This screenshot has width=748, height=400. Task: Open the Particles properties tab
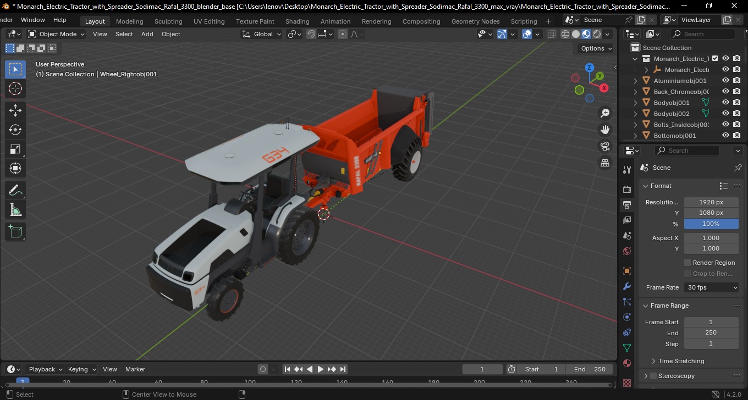click(627, 302)
